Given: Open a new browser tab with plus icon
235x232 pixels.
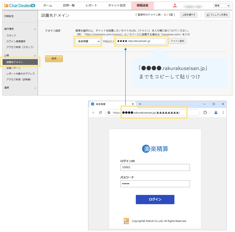Looking at the screenshot, I should coord(140,104).
